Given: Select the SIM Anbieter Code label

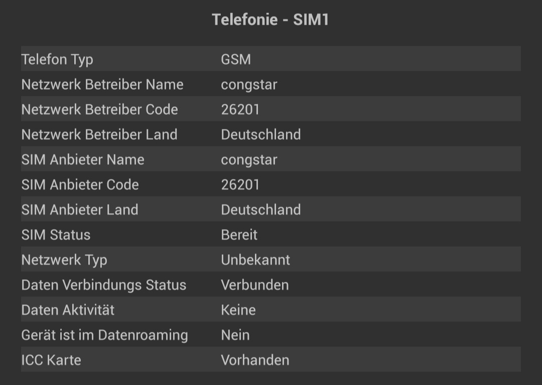Looking at the screenshot, I should point(80,184).
